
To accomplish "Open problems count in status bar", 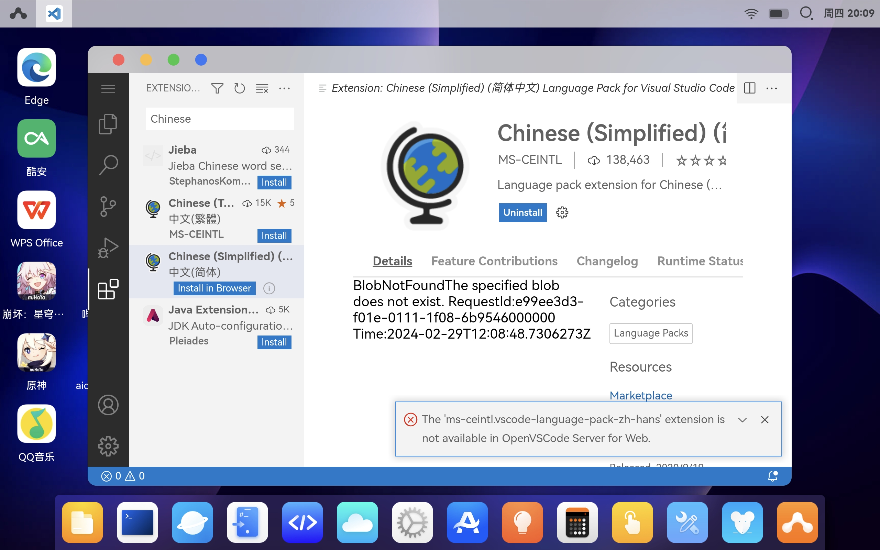I will [x=123, y=476].
